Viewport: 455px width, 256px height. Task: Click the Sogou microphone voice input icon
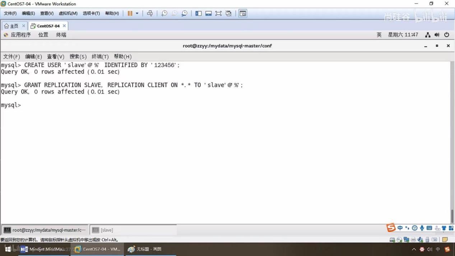(x=422, y=228)
